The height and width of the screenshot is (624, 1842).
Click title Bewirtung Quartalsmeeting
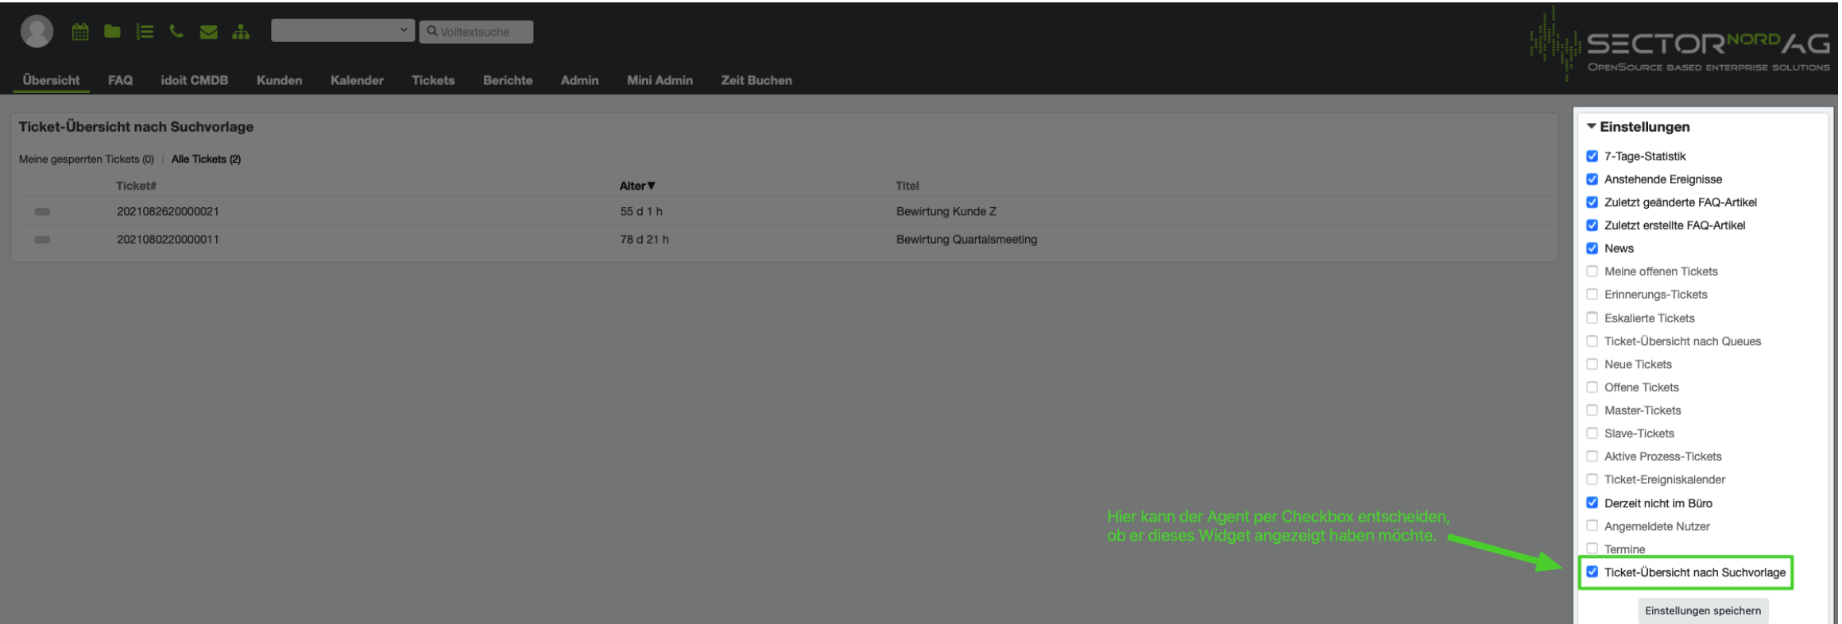[x=966, y=239]
